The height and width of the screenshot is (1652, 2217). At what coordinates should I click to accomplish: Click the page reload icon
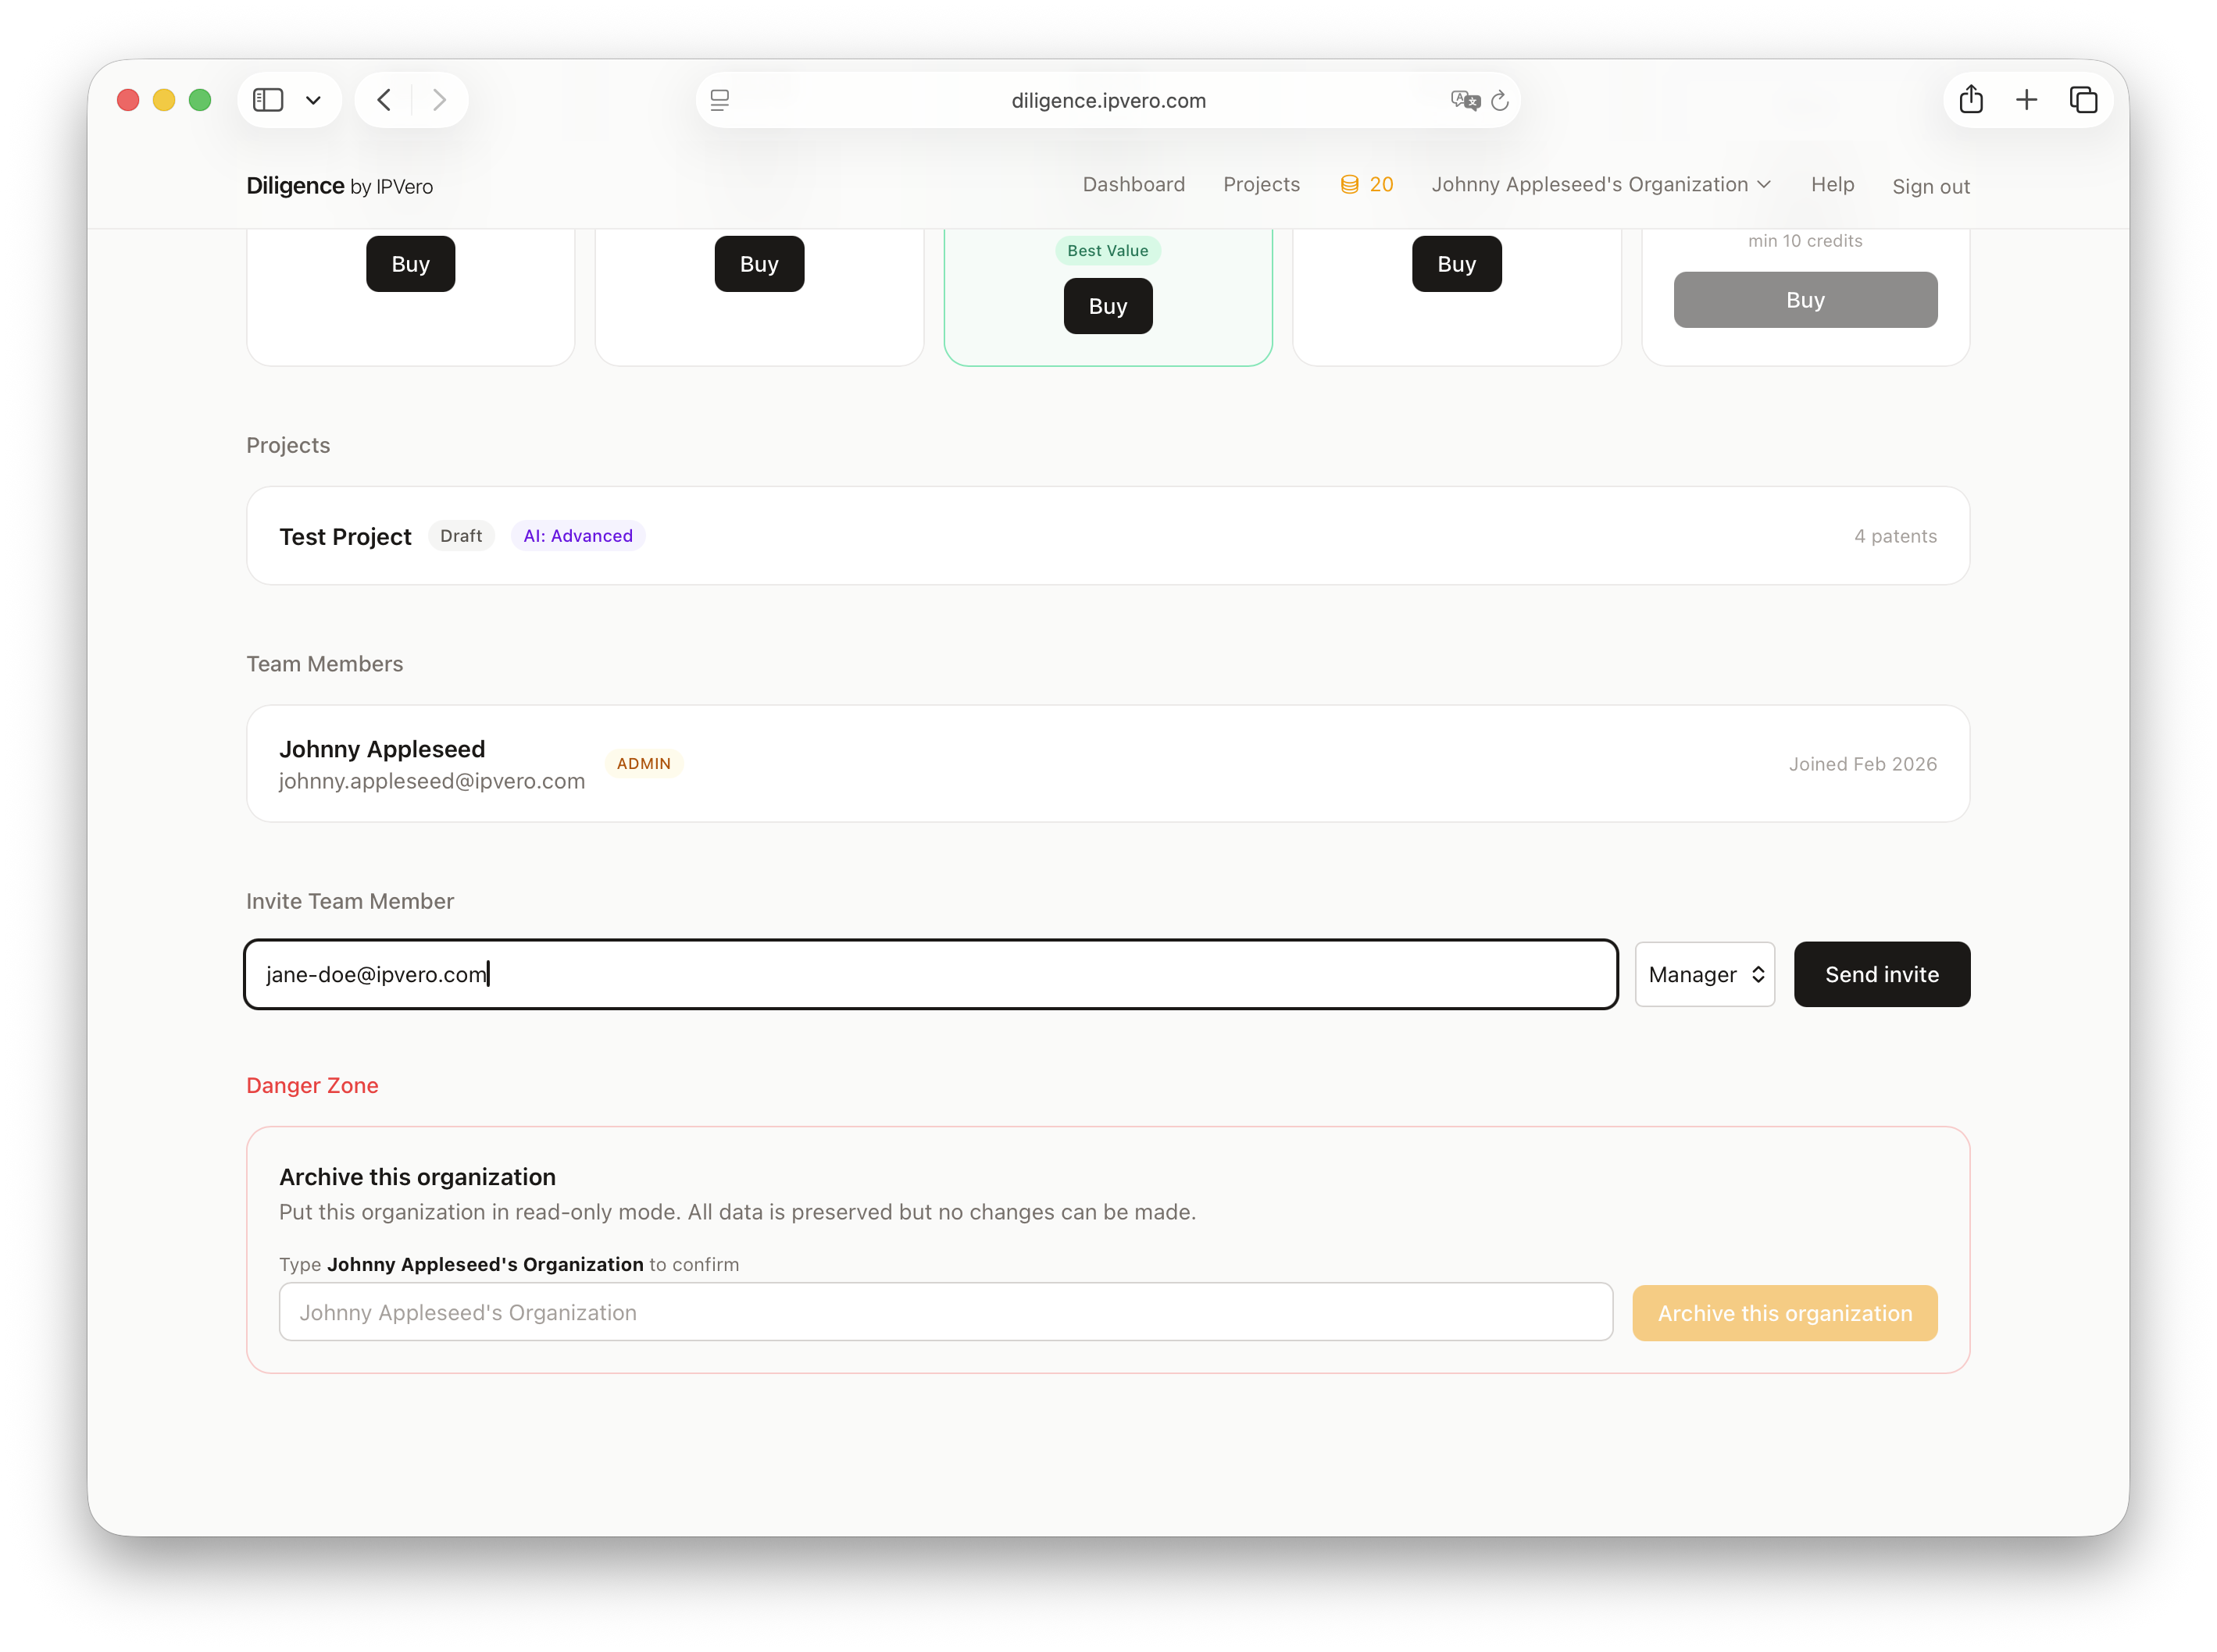(1498, 100)
